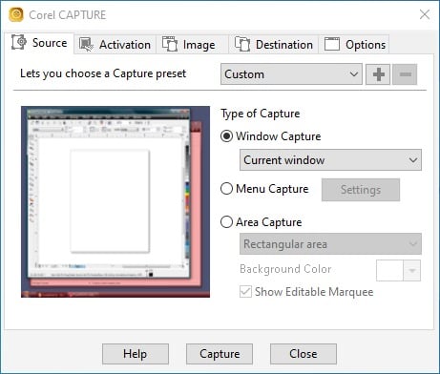This screenshot has height=374, width=440.
Task: Remove preset with the minus button
Action: tap(405, 74)
